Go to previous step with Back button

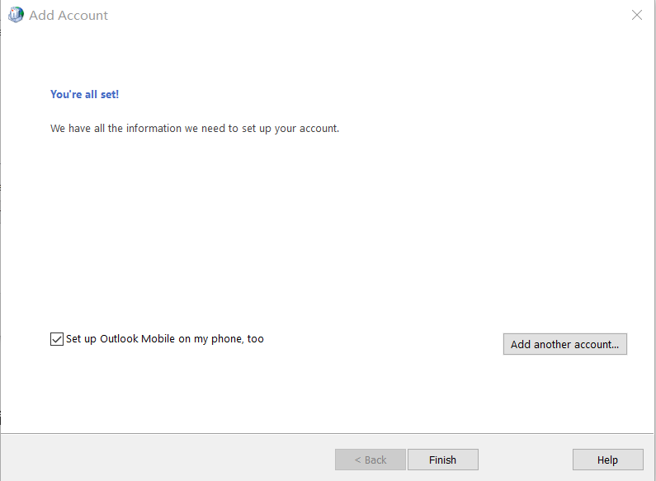pyautogui.click(x=370, y=460)
